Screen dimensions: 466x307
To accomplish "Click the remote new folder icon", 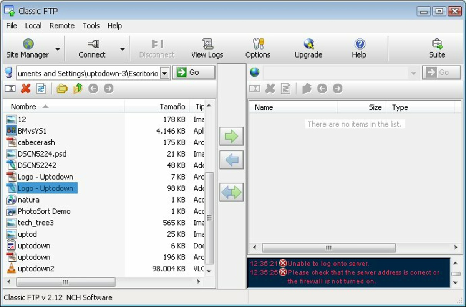I will click(307, 89).
